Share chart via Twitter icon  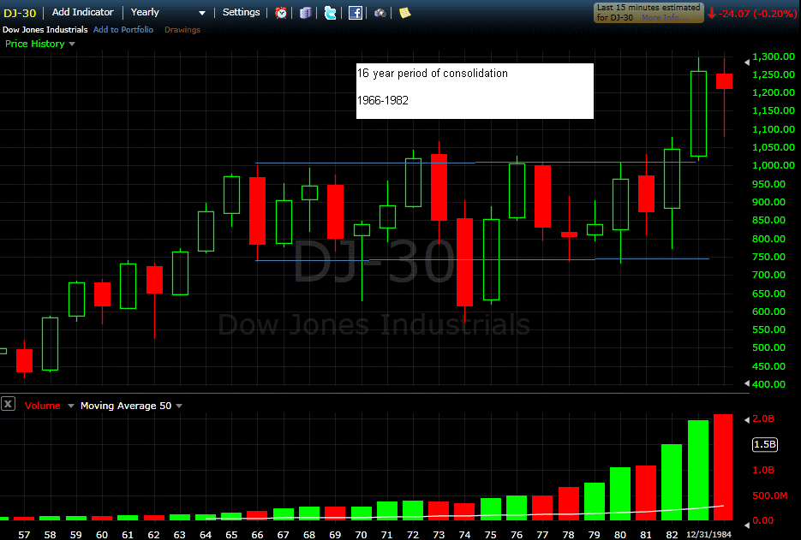tap(331, 13)
